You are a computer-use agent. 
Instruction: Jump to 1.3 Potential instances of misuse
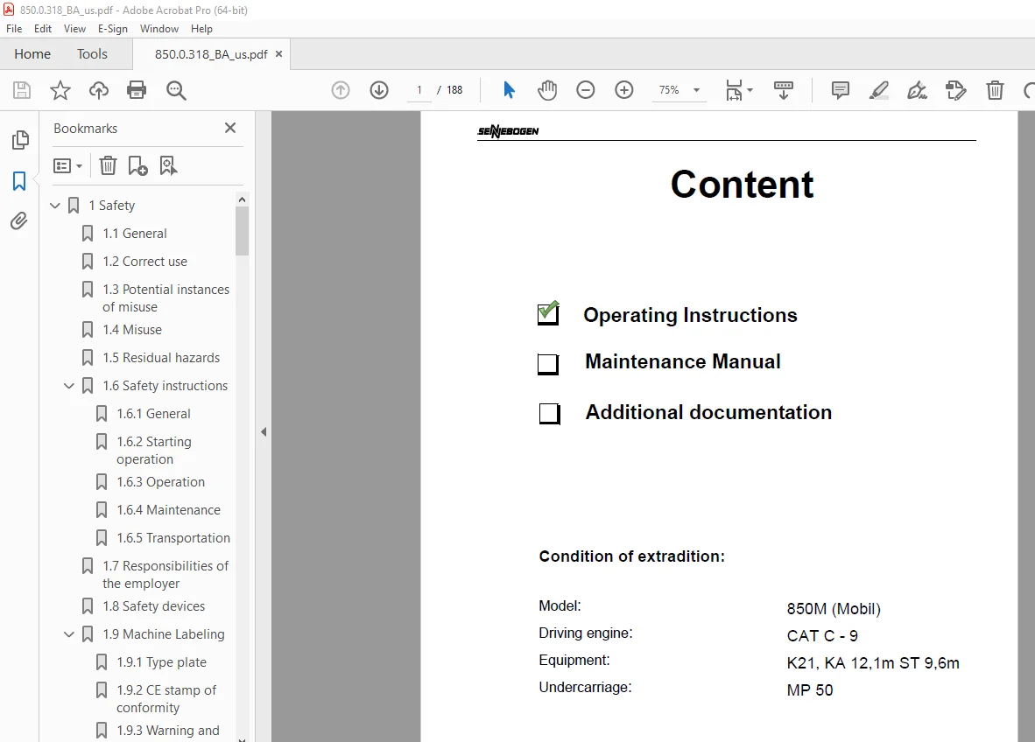tap(165, 298)
